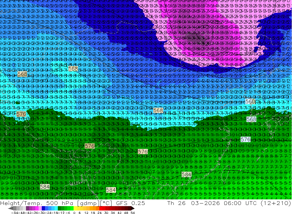Click the gray left arrow of color scale
Viewport: 292px width, 214px height.
coord(11,208)
